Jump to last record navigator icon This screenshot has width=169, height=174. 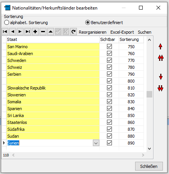tap(28, 31)
